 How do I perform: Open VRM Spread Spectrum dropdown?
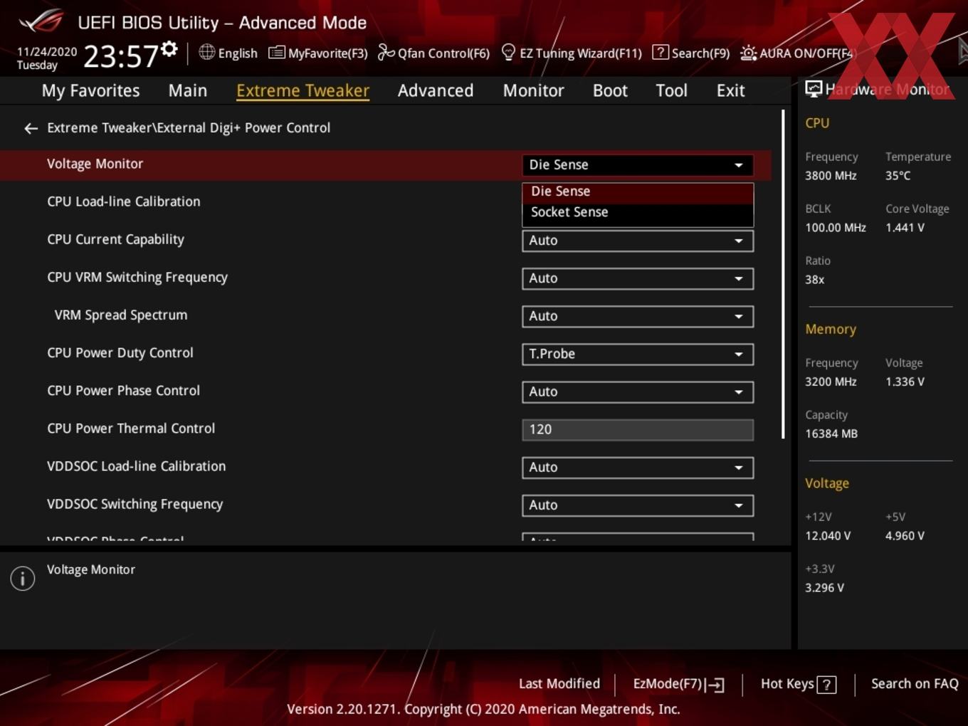[638, 316]
